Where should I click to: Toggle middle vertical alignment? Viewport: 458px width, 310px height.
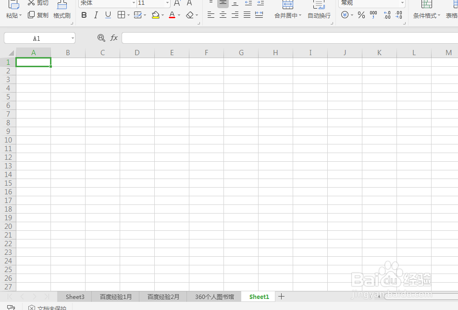[223, 3]
